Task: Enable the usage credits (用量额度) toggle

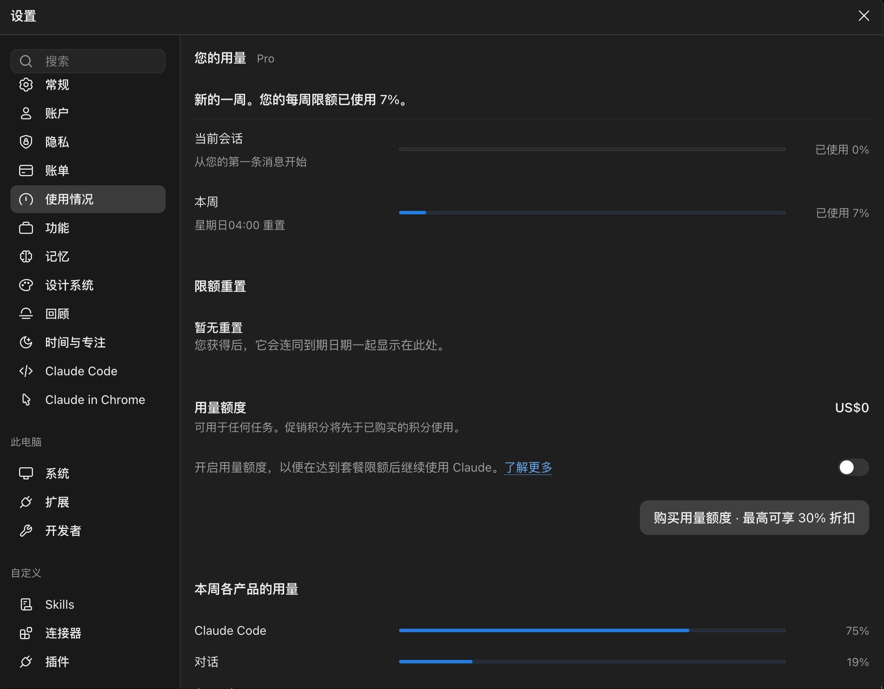Action: 853,467
